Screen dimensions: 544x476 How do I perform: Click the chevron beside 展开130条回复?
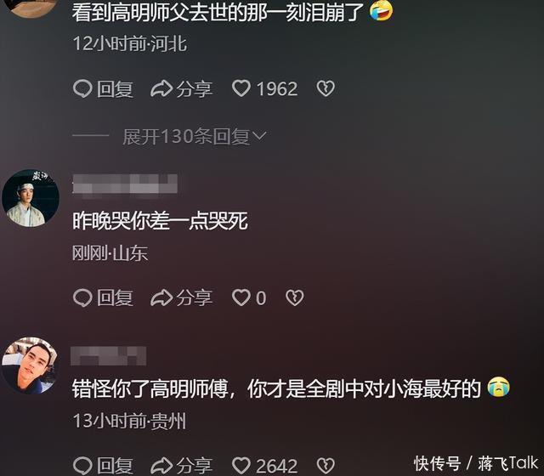click(x=259, y=136)
